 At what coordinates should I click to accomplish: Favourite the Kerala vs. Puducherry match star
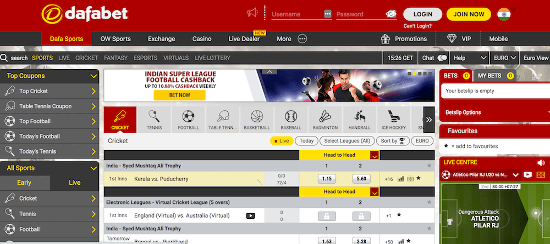pos(419,178)
